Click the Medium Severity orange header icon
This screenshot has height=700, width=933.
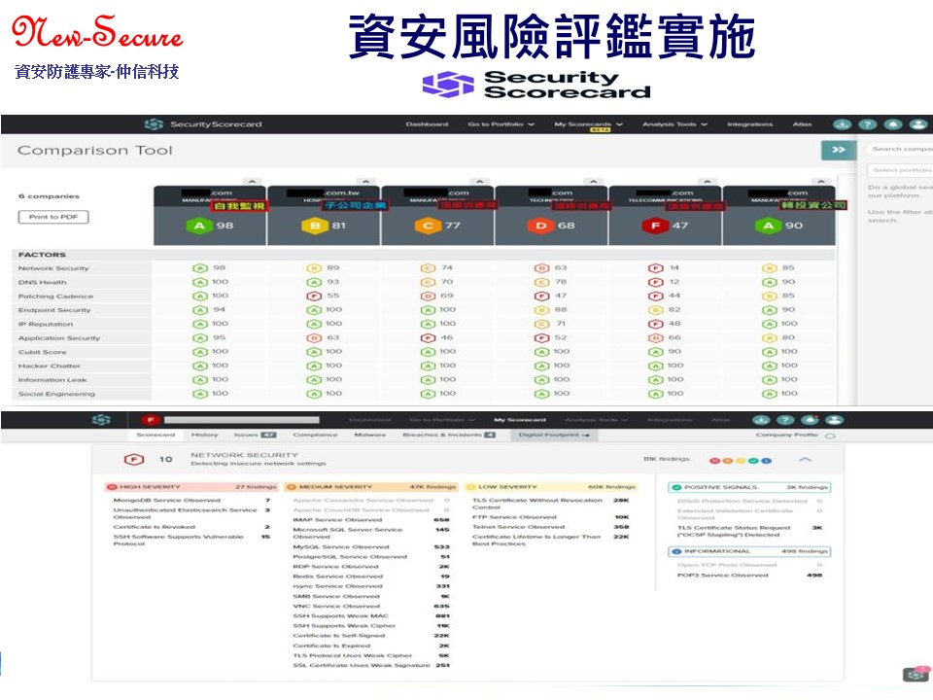coord(292,487)
